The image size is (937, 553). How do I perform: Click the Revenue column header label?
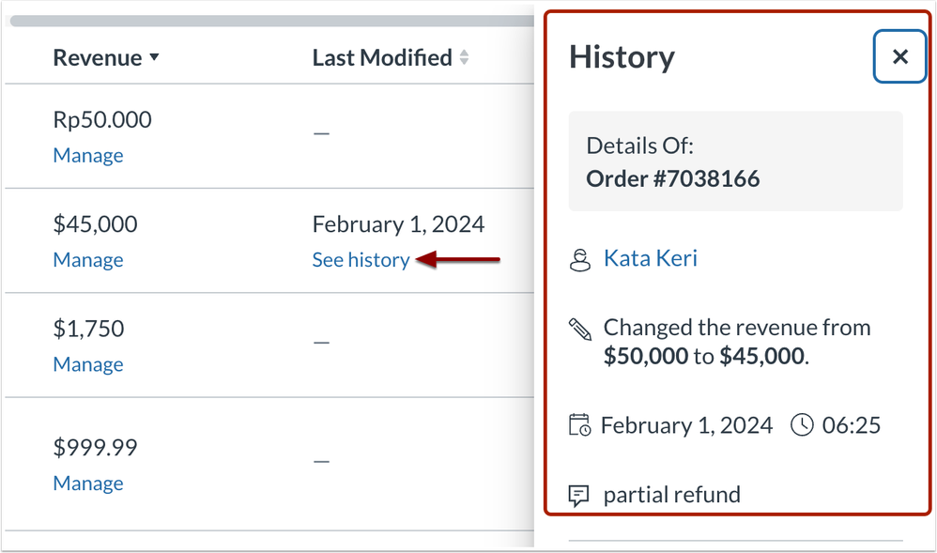click(97, 58)
